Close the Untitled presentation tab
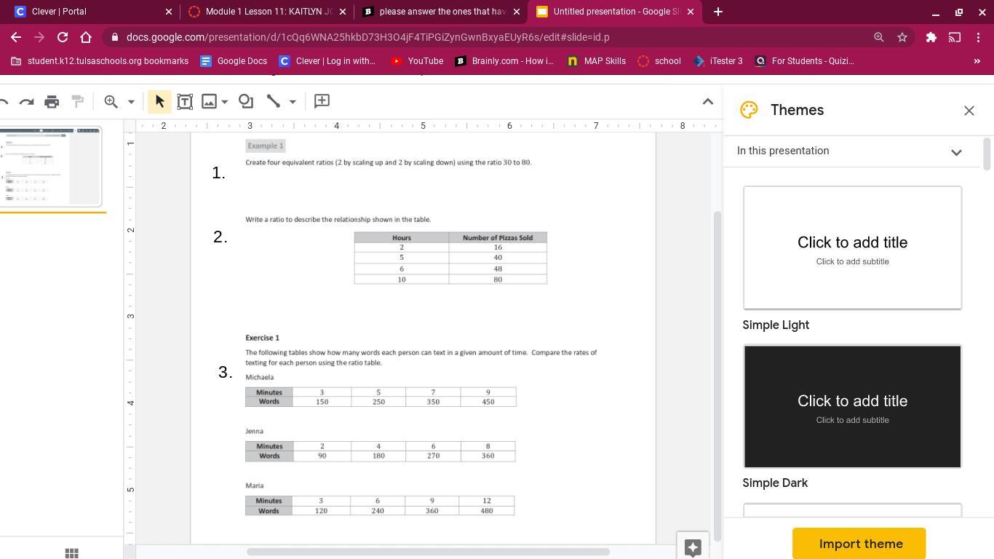This screenshot has height=559, width=994. pos(691,12)
